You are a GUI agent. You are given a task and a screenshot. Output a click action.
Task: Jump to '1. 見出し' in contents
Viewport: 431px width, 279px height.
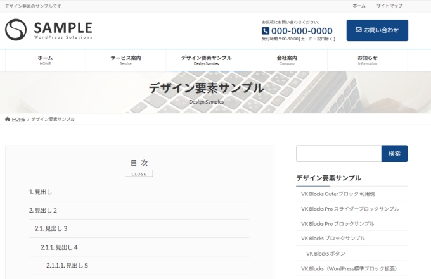tap(41, 192)
